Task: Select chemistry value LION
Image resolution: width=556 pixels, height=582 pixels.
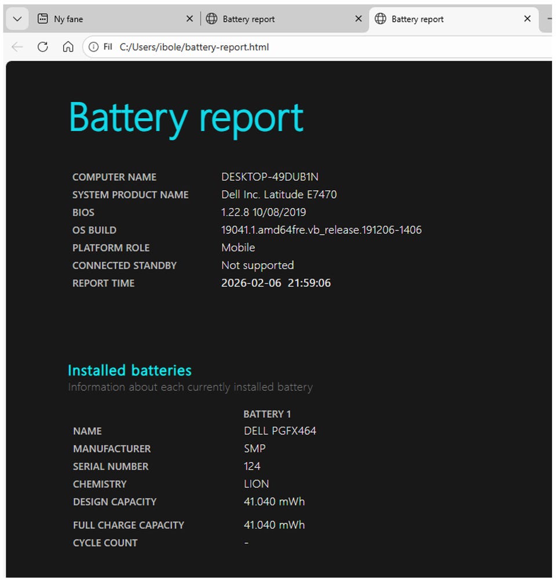Action: (x=256, y=485)
